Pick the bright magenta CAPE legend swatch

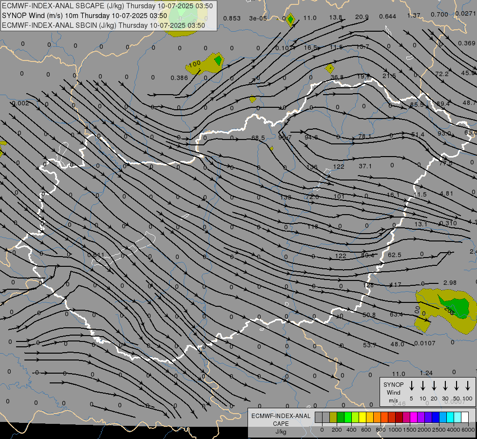tap(414, 417)
